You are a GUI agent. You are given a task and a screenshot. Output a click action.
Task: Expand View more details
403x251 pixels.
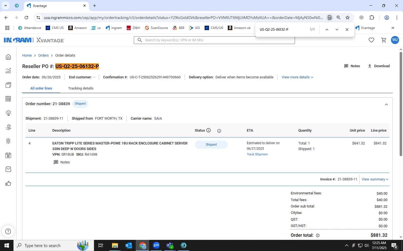point(297,77)
